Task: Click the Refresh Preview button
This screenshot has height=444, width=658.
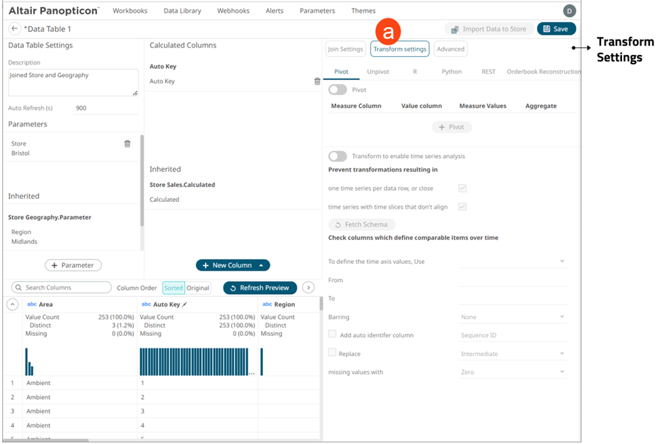Action: click(x=260, y=288)
